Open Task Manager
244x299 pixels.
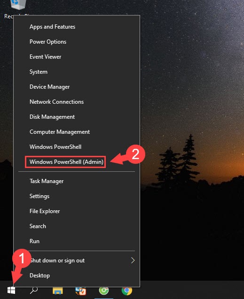[x=77, y=181]
